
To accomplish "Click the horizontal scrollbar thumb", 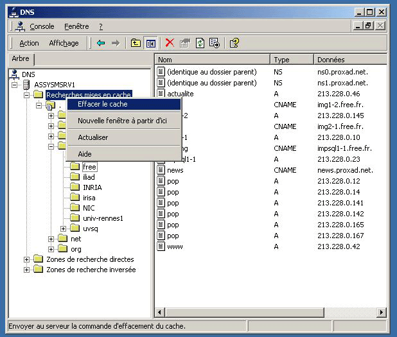I will coord(244,312).
